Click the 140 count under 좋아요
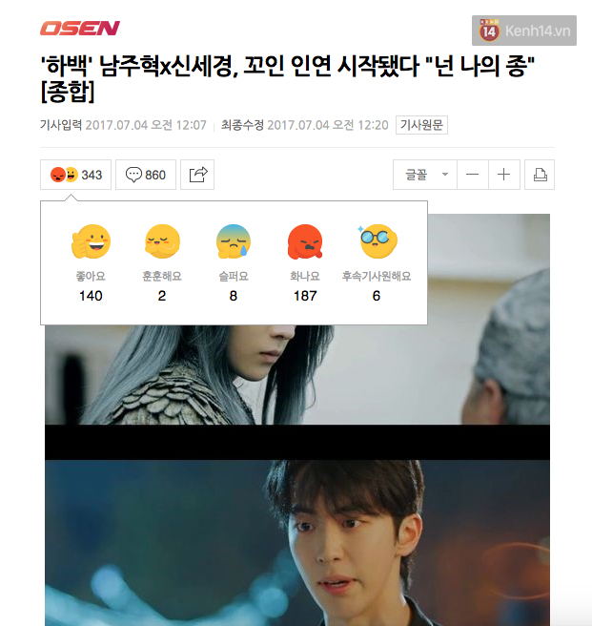This screenshot has width=592, height=626. click(x=91, y=296)
